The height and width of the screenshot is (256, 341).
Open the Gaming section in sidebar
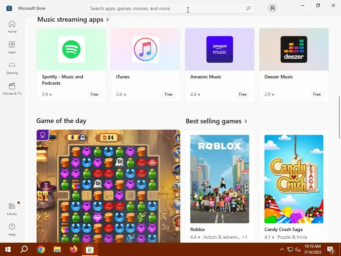pos(12,68)
